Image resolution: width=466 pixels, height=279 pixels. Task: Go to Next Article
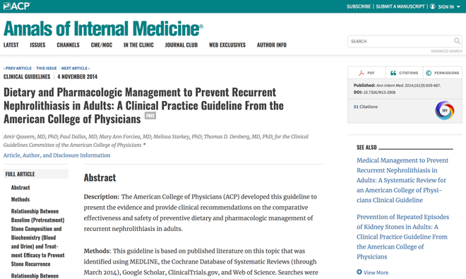75,68
